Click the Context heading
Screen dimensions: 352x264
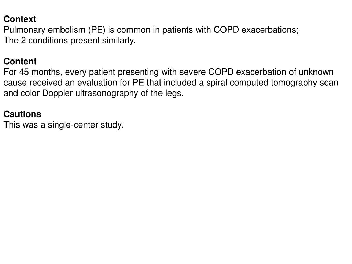(x=20, y=19)
